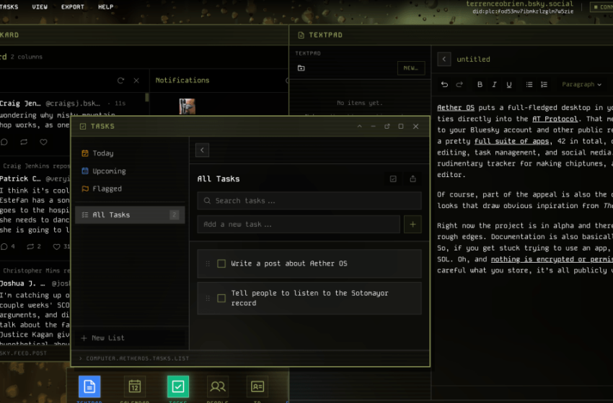Check the 'Tell people to listen' task

[x=221, y=298]
